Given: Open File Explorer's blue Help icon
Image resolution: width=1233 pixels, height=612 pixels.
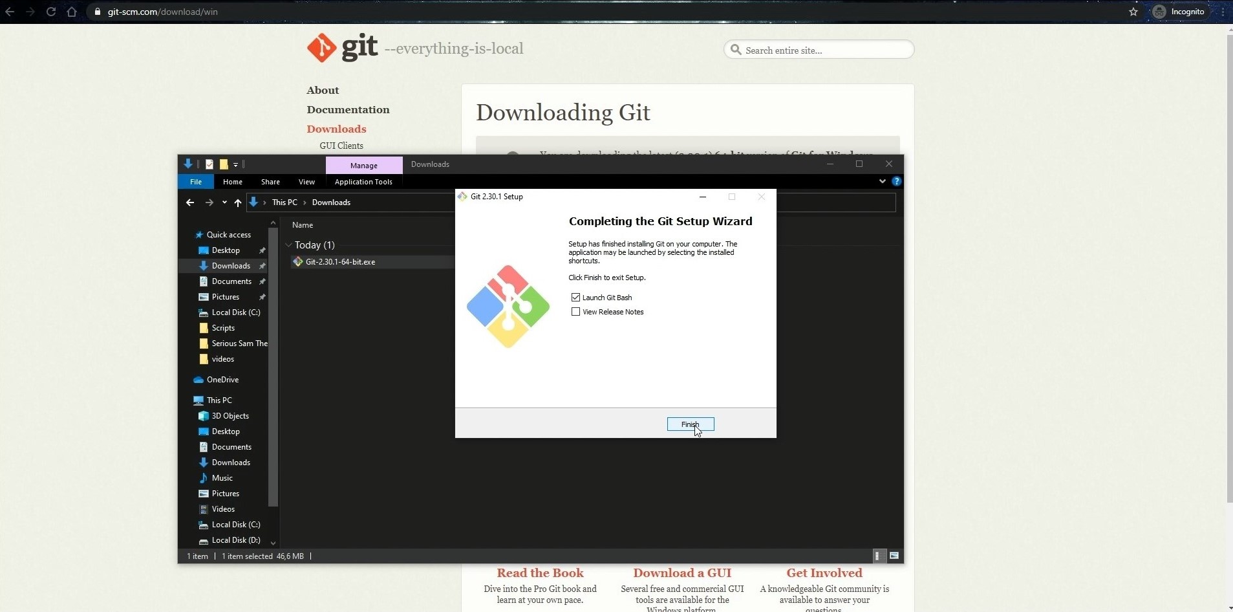Looking at the screenshot, I should (x=896, y=181).
